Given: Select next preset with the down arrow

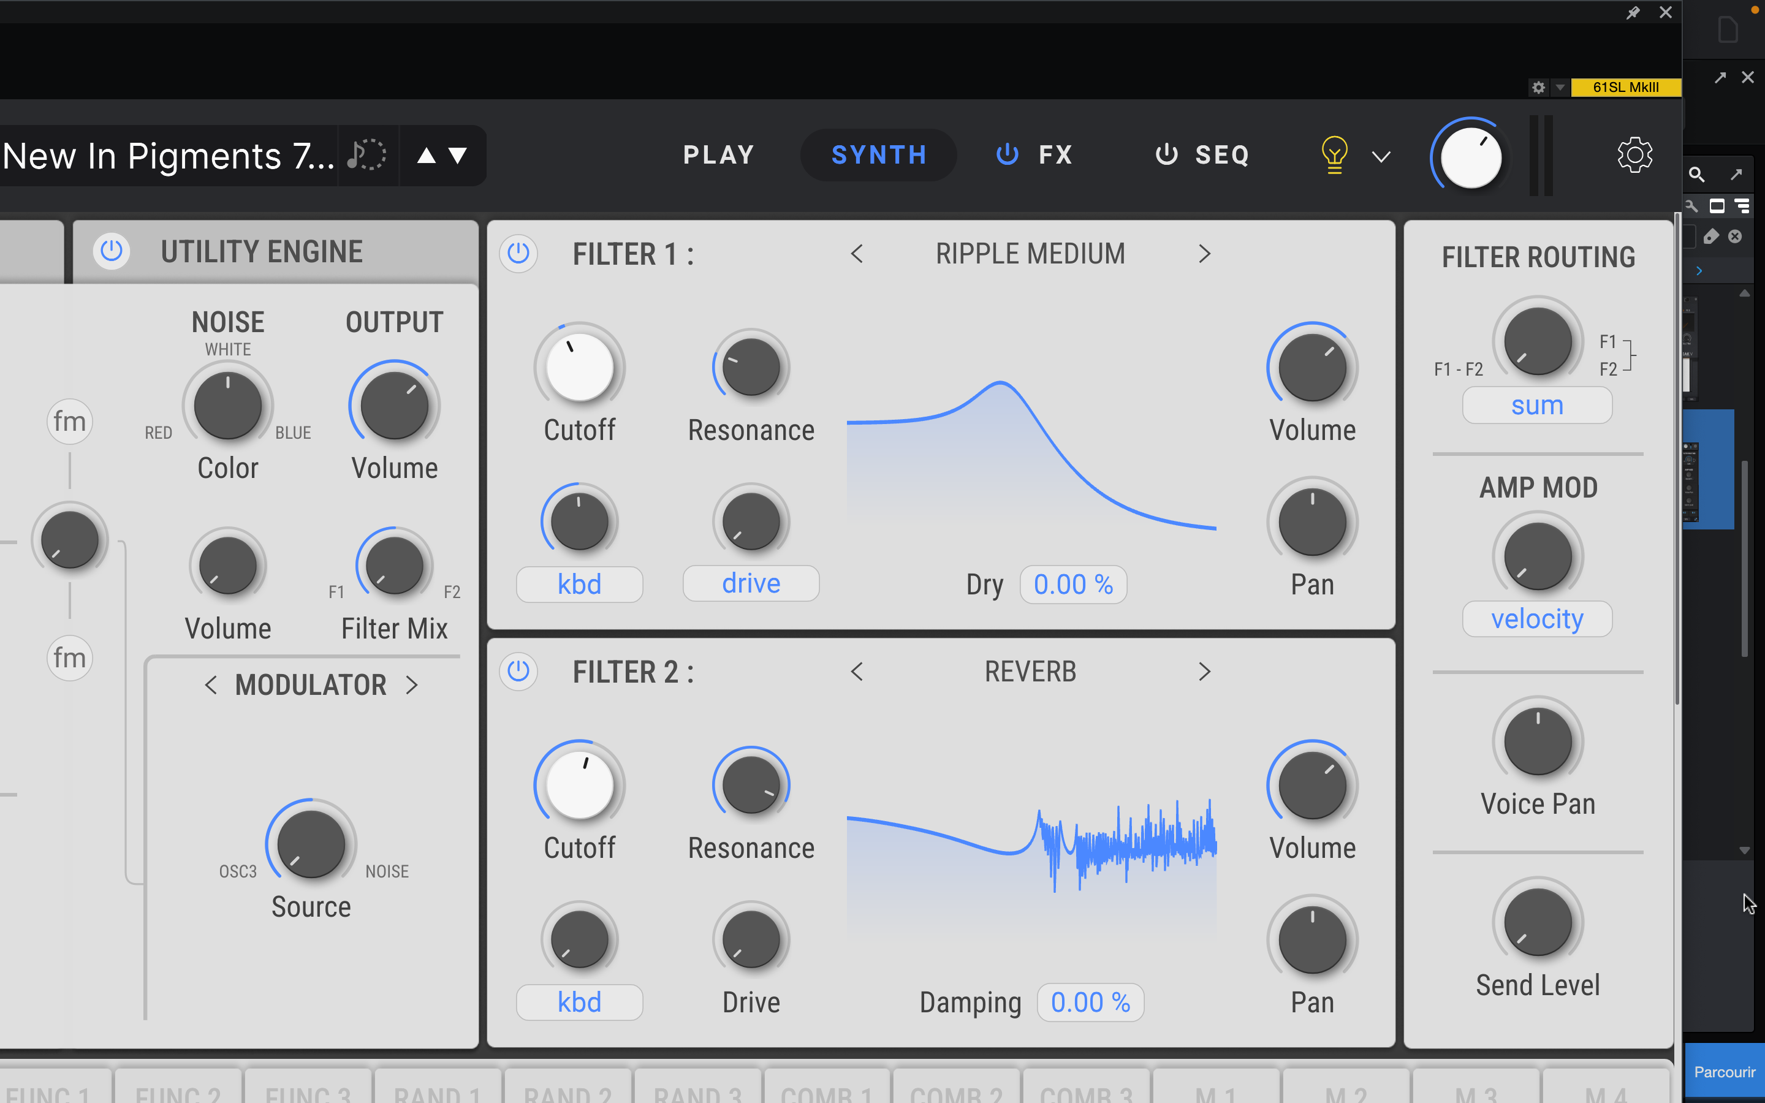Looking at the screenshot, I should pyautogui.click(x=458, y=156).
